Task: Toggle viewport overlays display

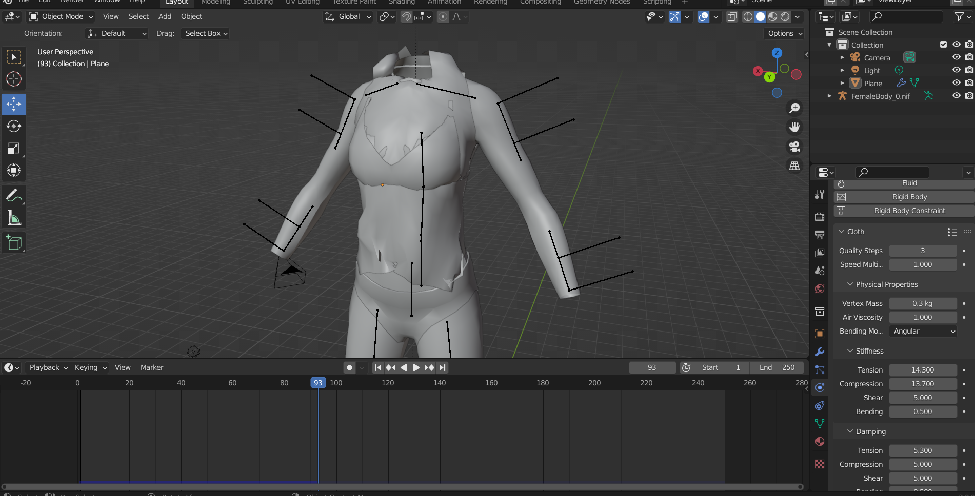Action: [x=704, y=17]
